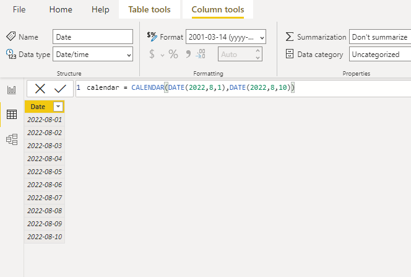Click the Data category icon
Screen dimensions: 411x277
tap(290, 54)
